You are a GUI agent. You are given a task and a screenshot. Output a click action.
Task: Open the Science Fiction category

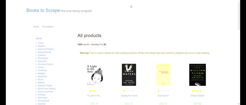[45, 85]
